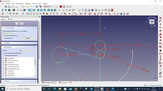The width and height of the screenshot is (163, 91).
Task: Click the Open file folder icon
Action: coord(6,7)
